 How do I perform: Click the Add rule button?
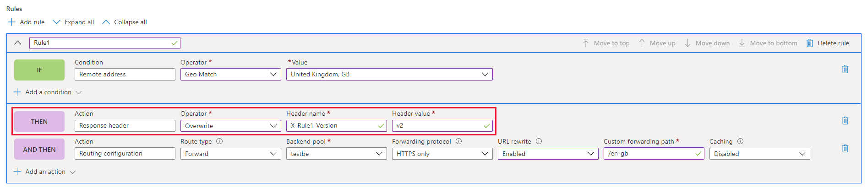coord(26,22)
